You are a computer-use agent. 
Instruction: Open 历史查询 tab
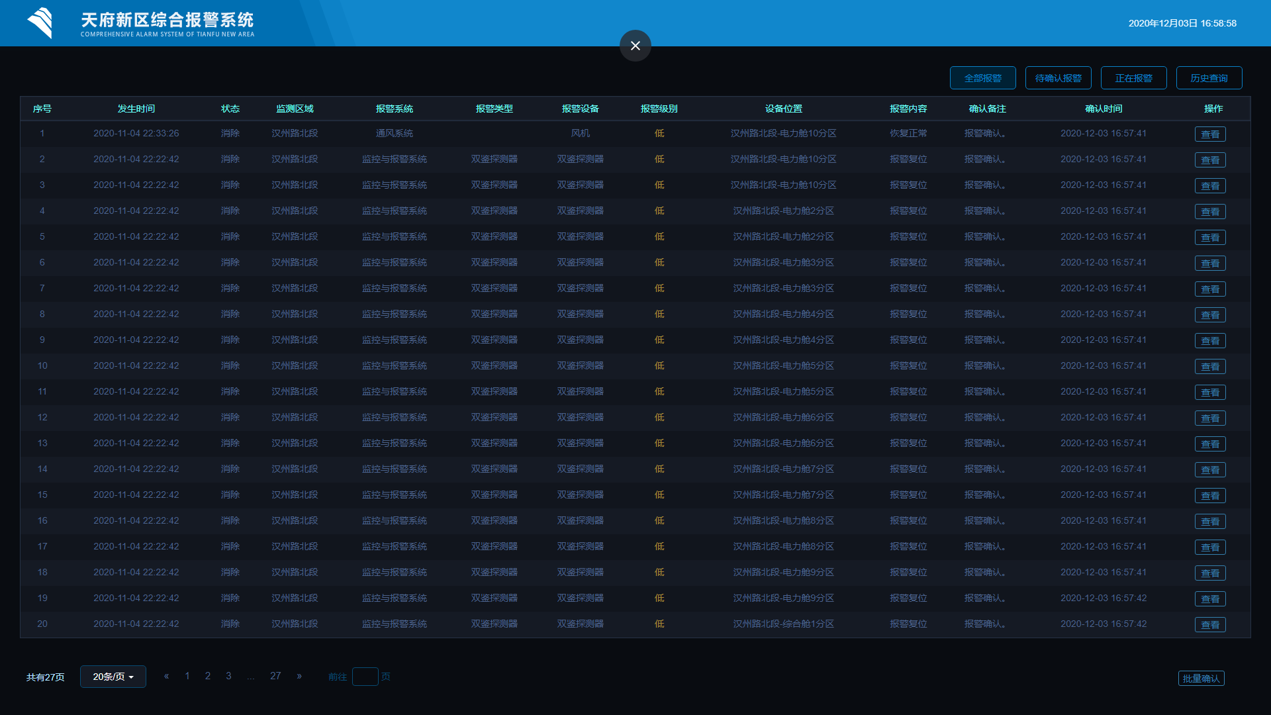pos(1209,78)
